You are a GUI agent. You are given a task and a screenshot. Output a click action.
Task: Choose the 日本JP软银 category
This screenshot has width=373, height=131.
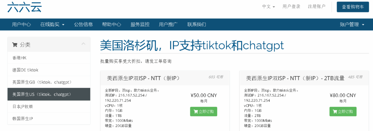point(49,106)
